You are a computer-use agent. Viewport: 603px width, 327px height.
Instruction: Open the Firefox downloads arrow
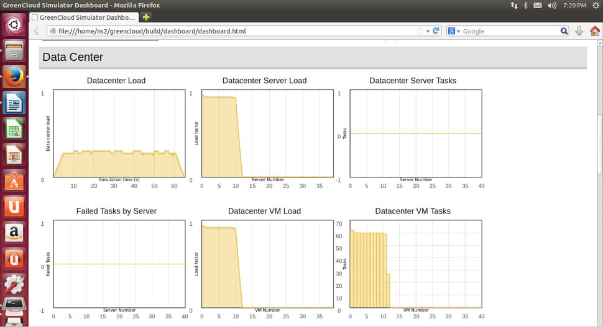(579, 31)
